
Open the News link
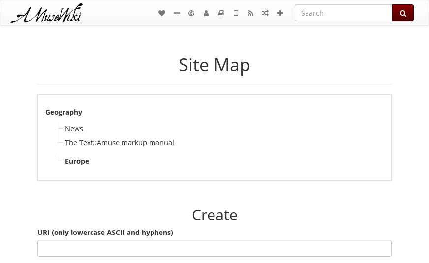74,129
